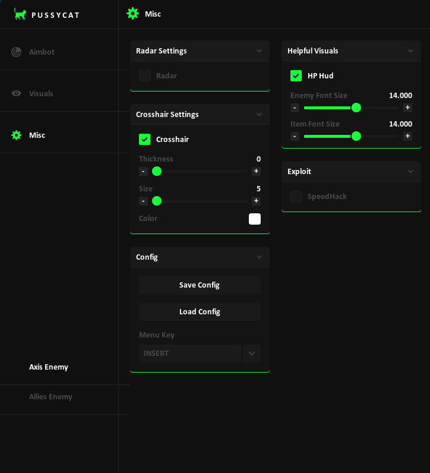This screenshot has height=473, width=430.
Task: Click the gear icon in Misc header
Action: tap(132, 14)
